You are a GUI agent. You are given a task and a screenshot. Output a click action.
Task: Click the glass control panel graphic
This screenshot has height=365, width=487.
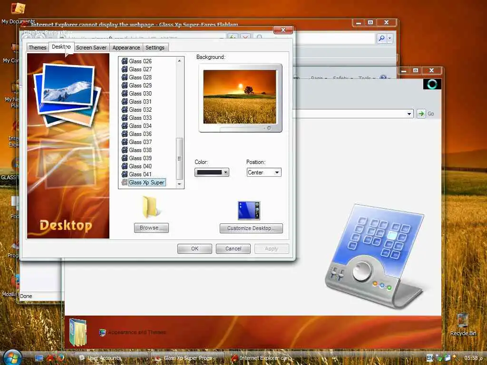[x=375, y=256]
